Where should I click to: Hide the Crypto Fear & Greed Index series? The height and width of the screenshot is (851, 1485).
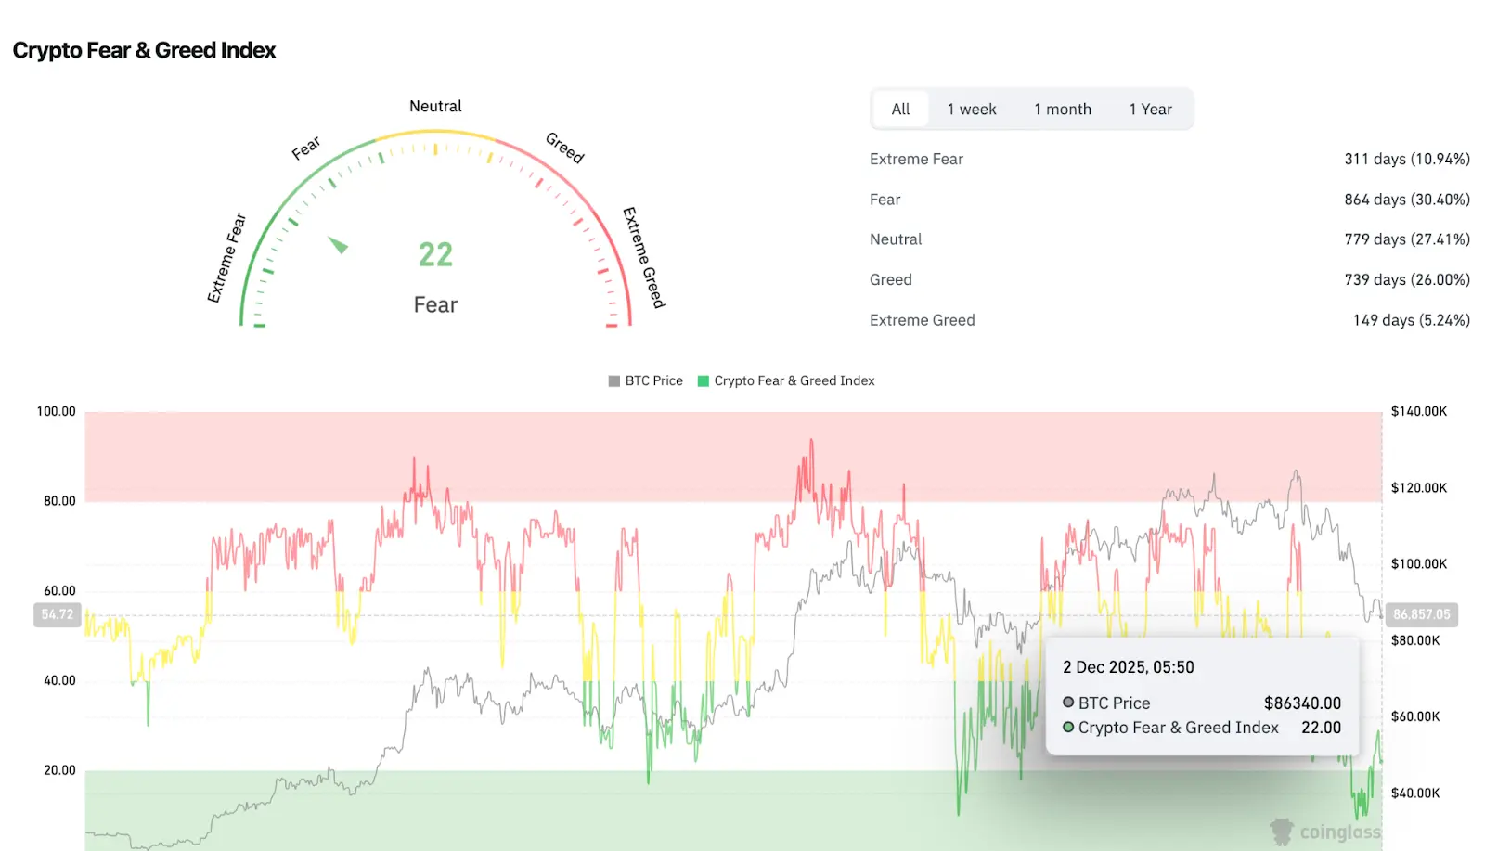point(786,380)
